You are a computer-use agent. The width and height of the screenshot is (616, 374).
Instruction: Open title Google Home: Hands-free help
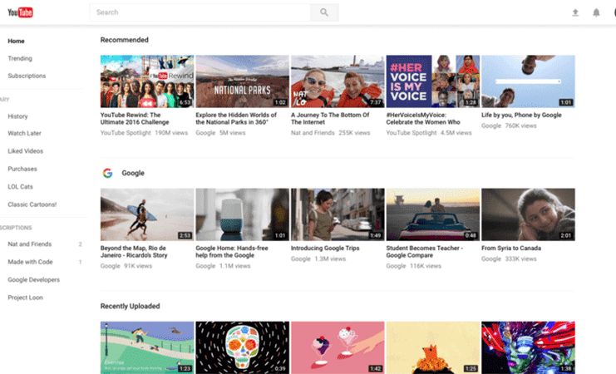(232, 252)
